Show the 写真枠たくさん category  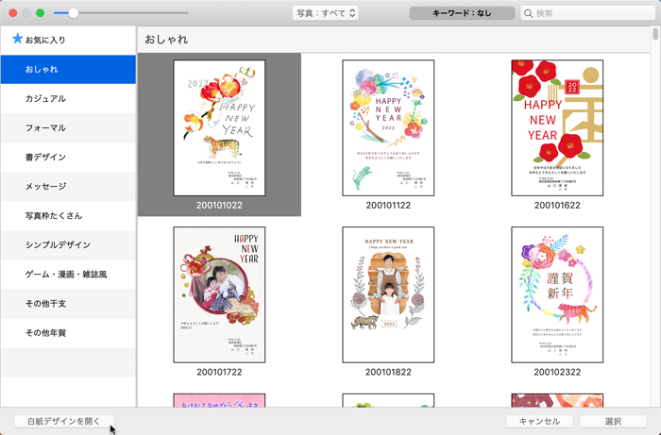(68, 216)
